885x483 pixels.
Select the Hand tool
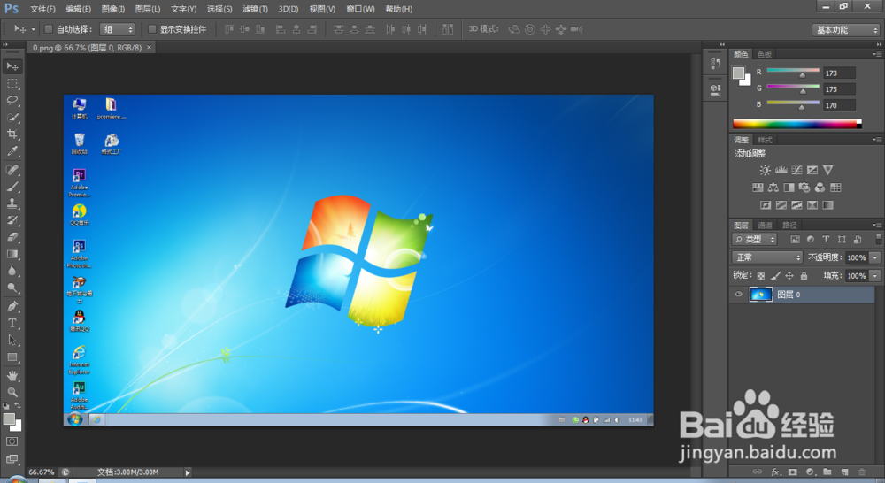pyautogui.click(x=12, y=376)
